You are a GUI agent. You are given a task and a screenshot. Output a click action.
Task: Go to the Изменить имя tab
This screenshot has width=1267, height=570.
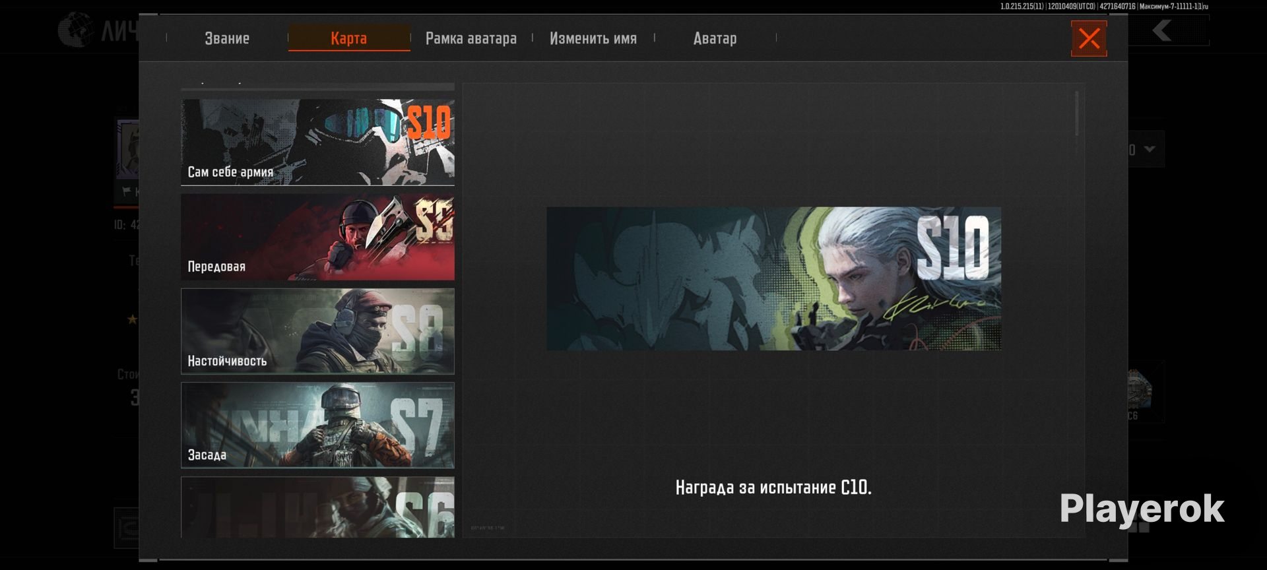pyautogui.click(x=593, y=38)
